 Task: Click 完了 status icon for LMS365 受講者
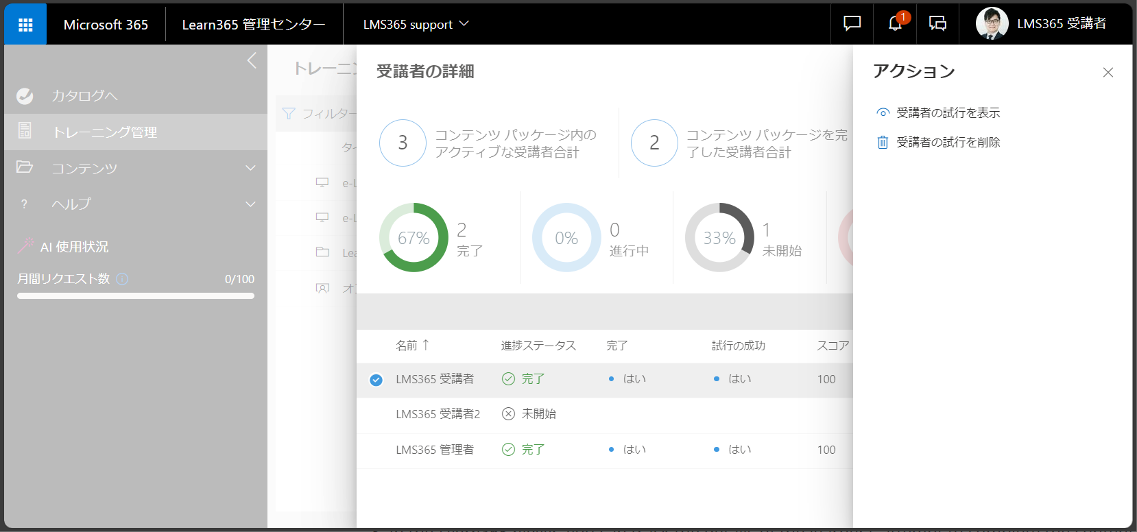click(x=508, y=379)
